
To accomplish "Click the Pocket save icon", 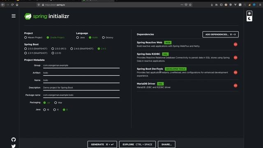I will click(x=186, y=5).
